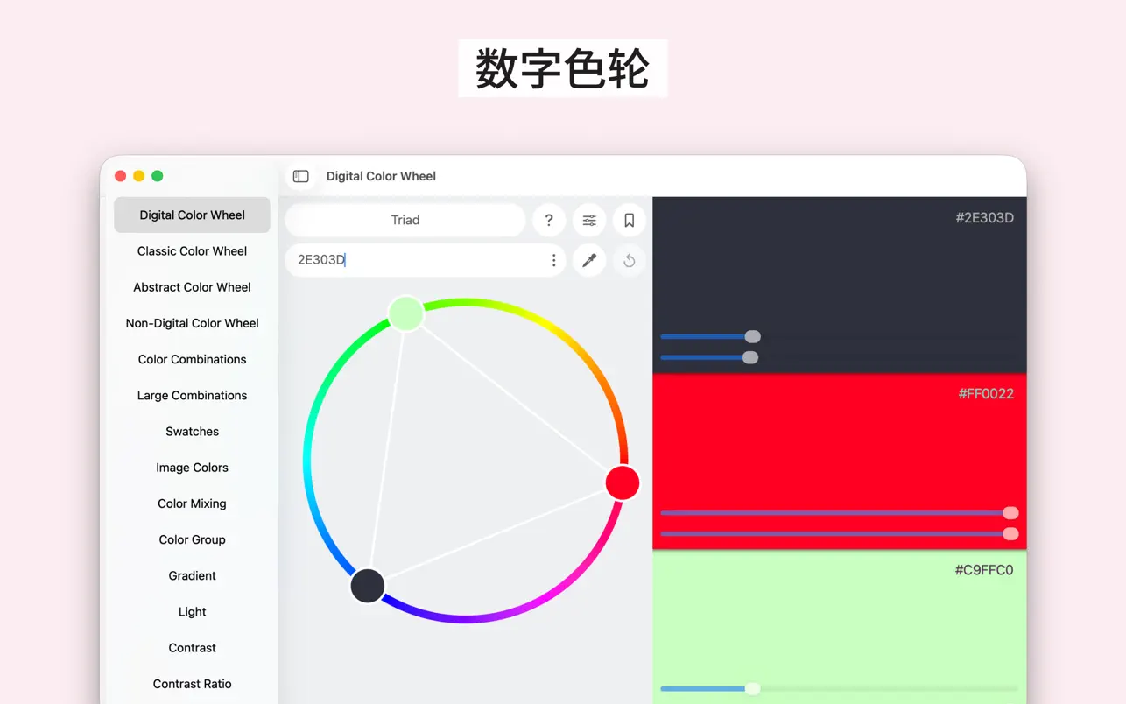Open the Color Group section

(192, 539)
